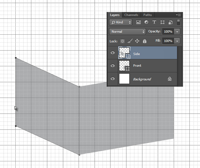Click the bottom-left selected anchor point
The height and width of the screenshot is (168, 200).
16,126
